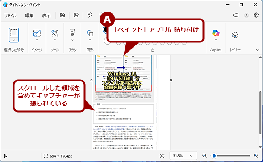Click the share icon
The height and width of the screenshot is (162, 263).
point(76,15)
